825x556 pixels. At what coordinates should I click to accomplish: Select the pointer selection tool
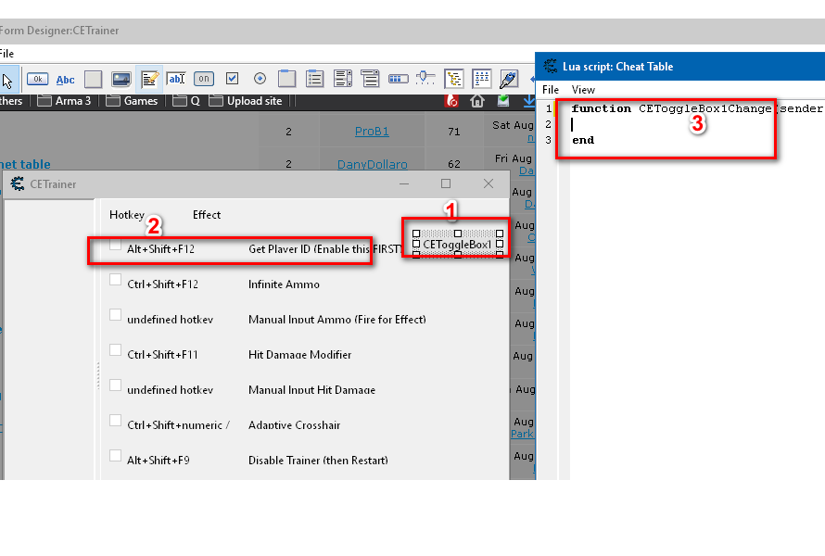[x=6, y=79]
